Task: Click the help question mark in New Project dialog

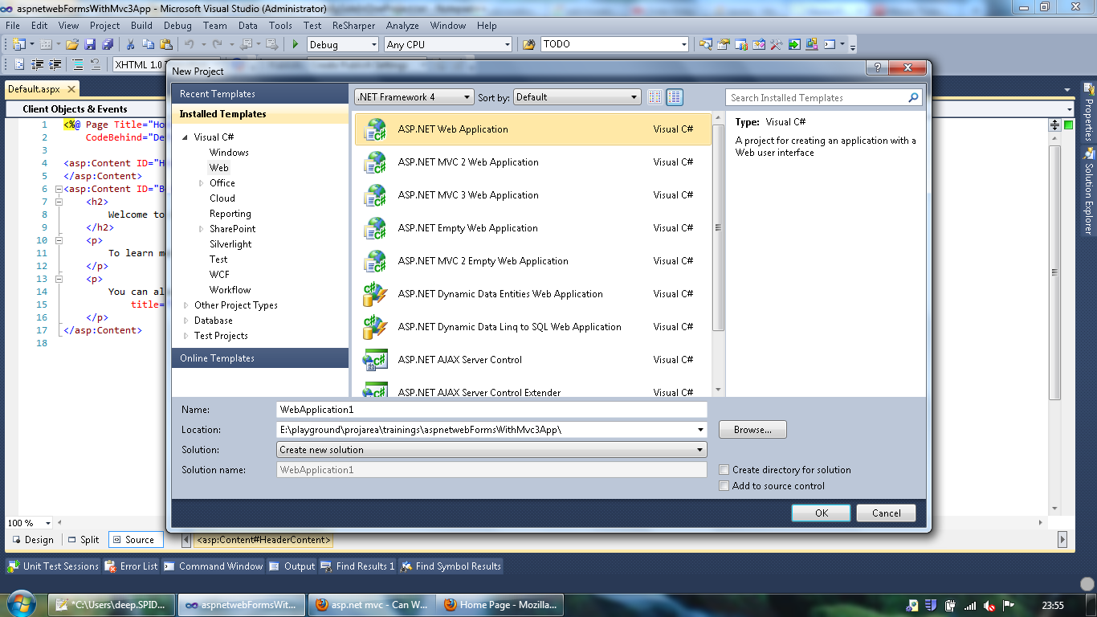Action: [878, 68]
